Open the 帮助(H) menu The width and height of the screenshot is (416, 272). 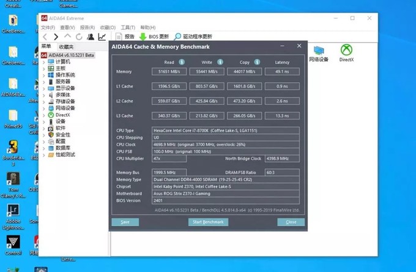(x=148, y=27)
